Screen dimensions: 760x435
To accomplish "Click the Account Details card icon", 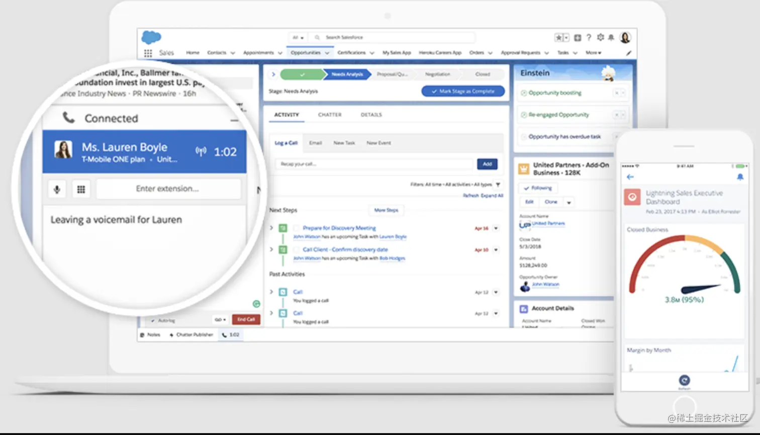I will (523, 309).
